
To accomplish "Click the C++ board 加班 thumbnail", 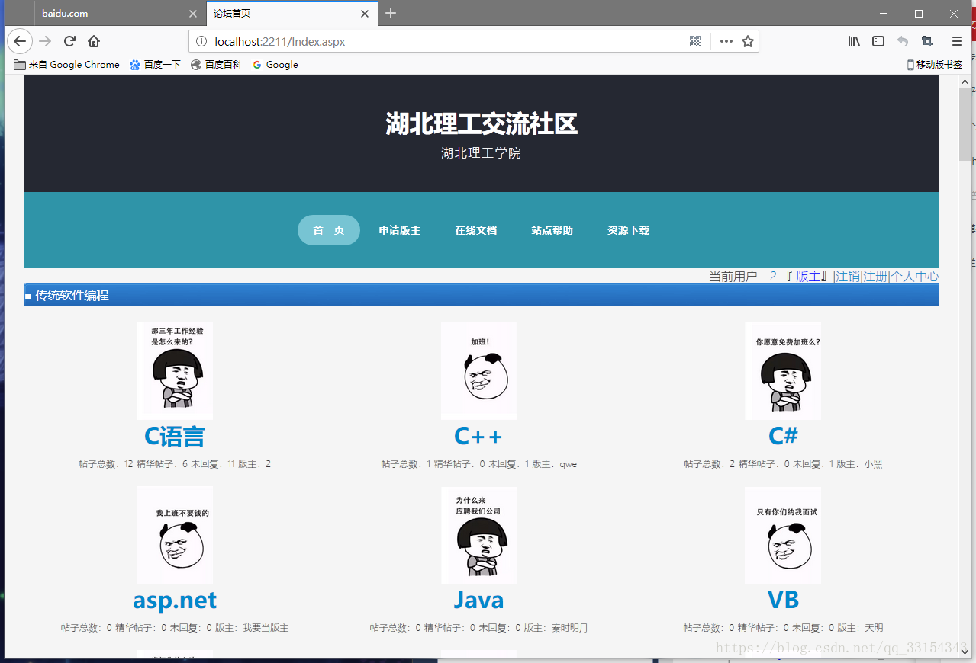I will [479, 370].
